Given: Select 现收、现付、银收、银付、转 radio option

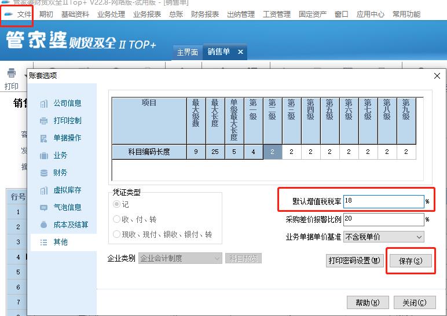Looking at the screenshot, I should 116,234.
